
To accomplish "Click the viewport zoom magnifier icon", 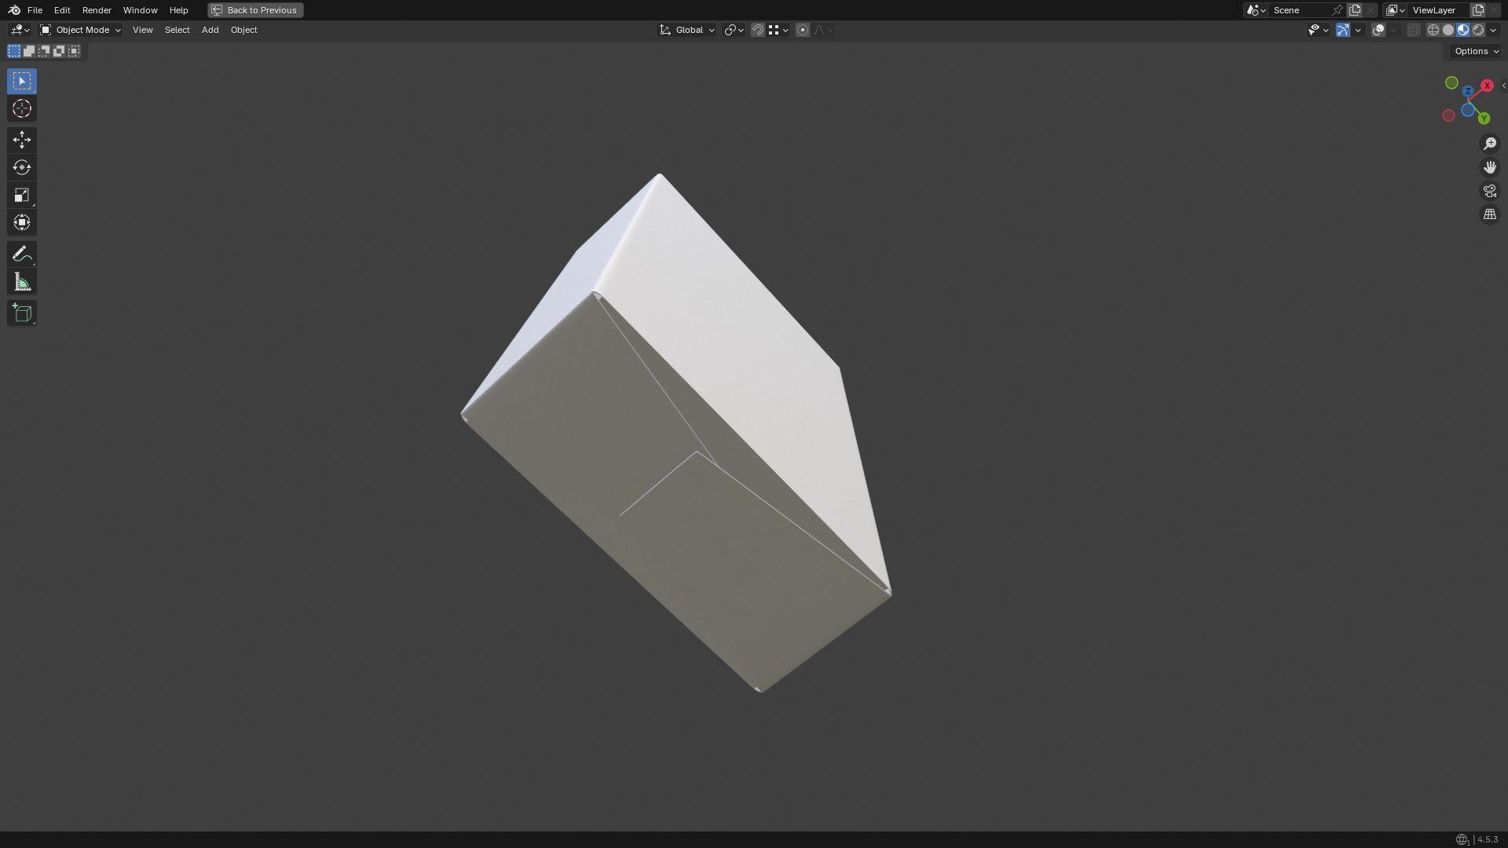I will click(x=1489, y=144).
